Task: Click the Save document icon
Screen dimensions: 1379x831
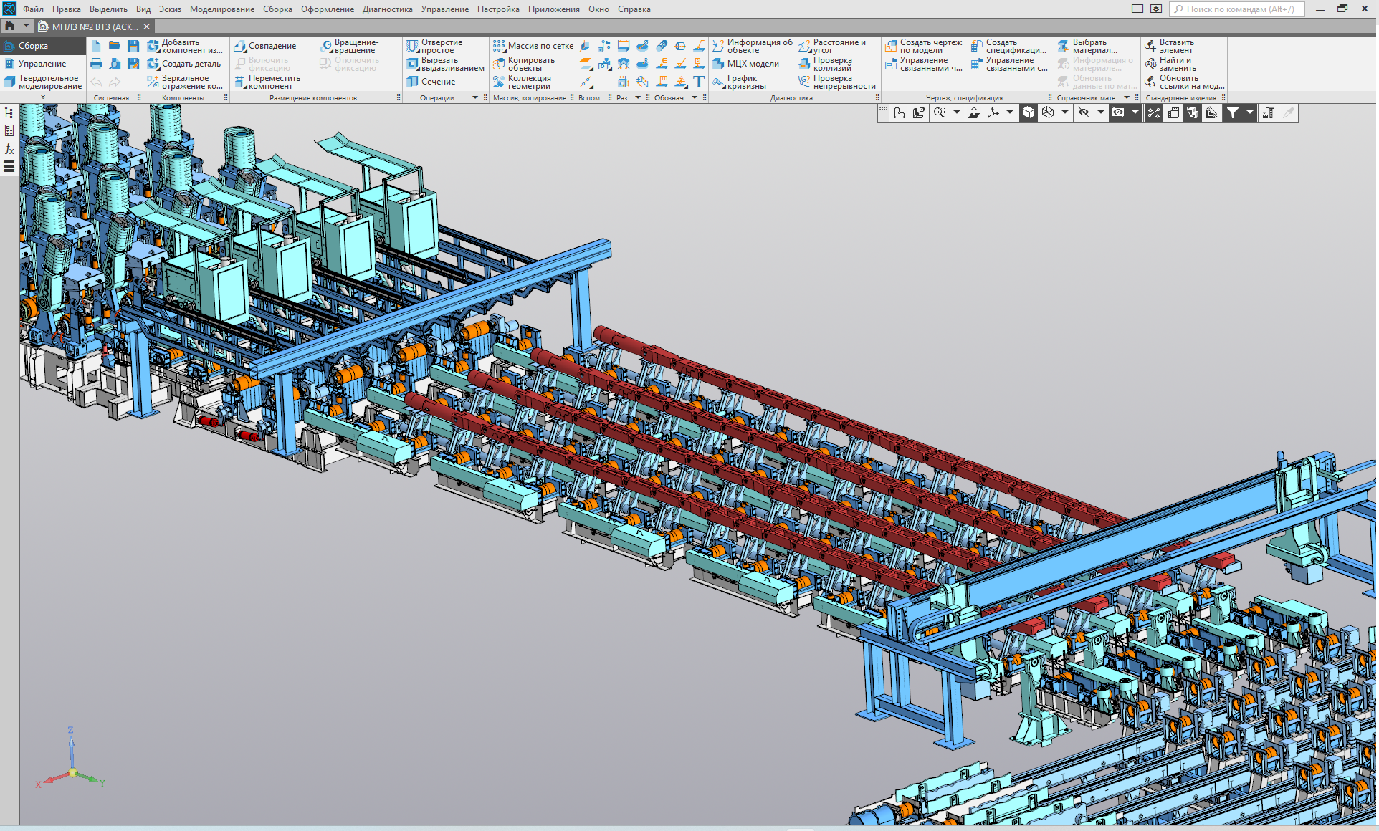Action: click(x=133, y=46)
